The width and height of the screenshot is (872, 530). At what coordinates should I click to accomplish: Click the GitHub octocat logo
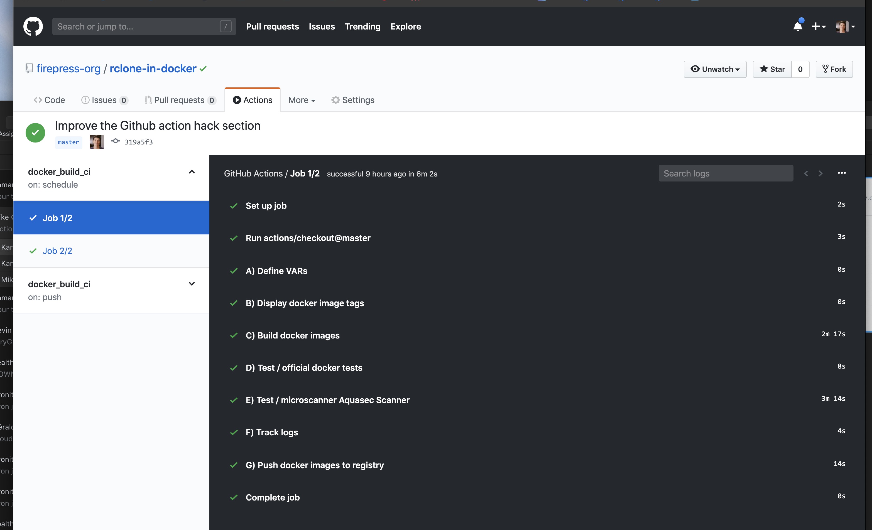(33, 26)
